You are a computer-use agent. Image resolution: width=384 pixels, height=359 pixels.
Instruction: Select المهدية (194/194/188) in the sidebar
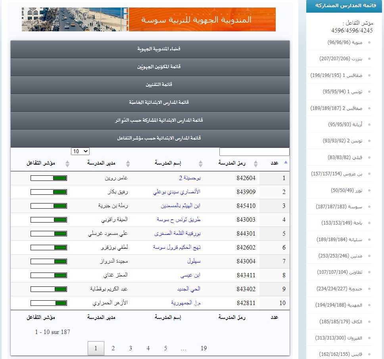(339, 305)
